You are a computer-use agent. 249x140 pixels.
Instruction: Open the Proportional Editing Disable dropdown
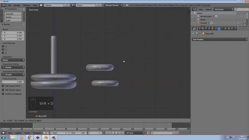[x=13, y=67]
